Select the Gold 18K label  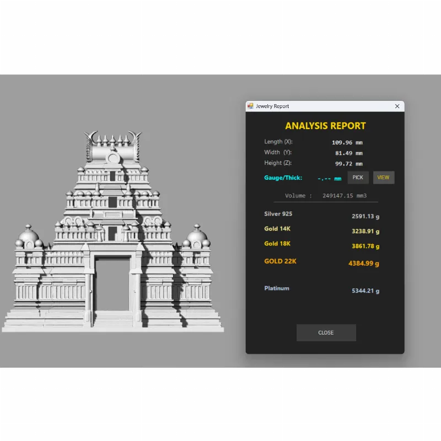[x=277, y=244]
